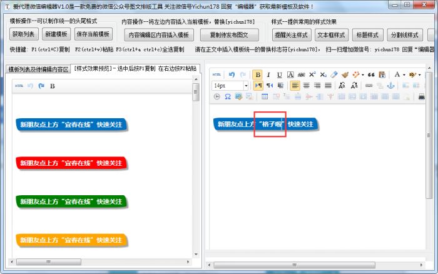
Task: Apply font border (boxed A) icon
Action: [290, 74]
